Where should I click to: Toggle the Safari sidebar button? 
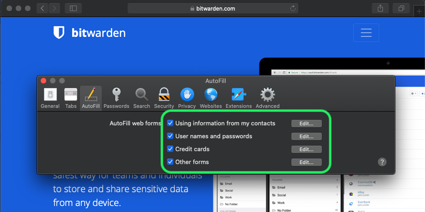pos(73,8)
